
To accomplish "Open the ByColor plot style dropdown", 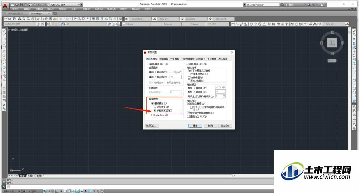I will tap(218, 24).
